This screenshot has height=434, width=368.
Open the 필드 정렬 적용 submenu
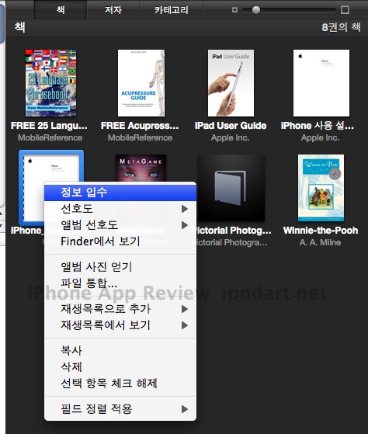point(120,408)
